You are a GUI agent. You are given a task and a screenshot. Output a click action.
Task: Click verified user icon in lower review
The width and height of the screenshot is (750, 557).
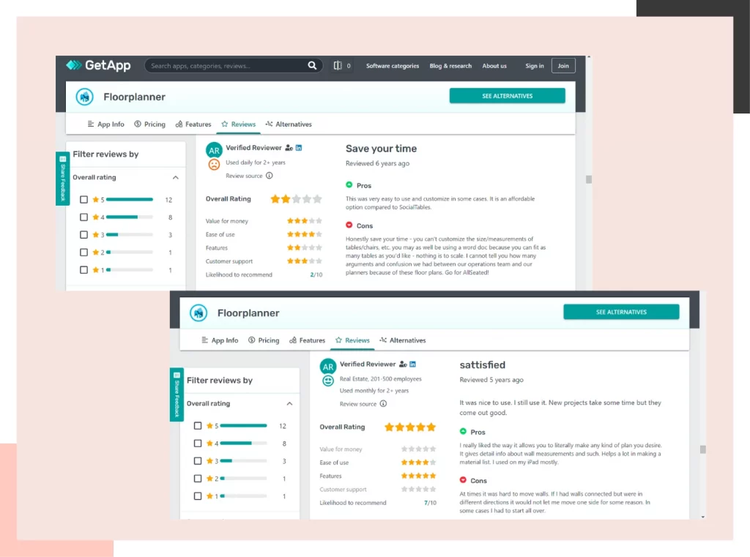403,365
